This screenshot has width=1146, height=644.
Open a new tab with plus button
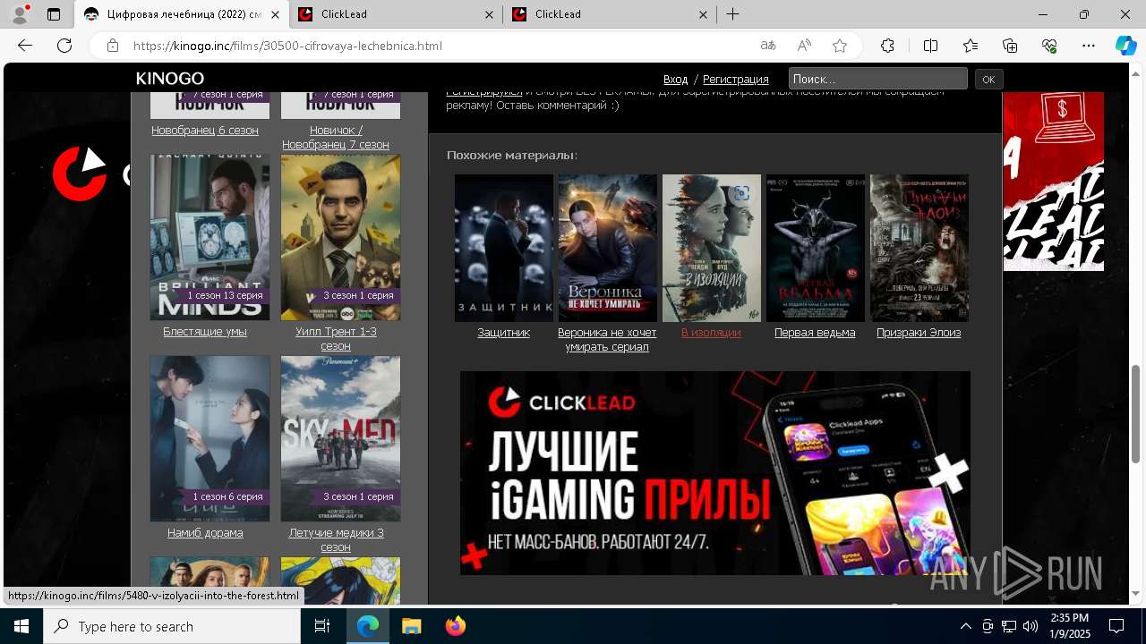coord(733,14)
